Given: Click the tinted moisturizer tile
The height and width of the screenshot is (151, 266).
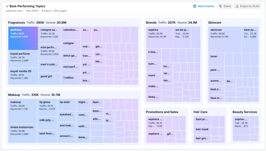Looking at the screenshot, I should 23,133.
